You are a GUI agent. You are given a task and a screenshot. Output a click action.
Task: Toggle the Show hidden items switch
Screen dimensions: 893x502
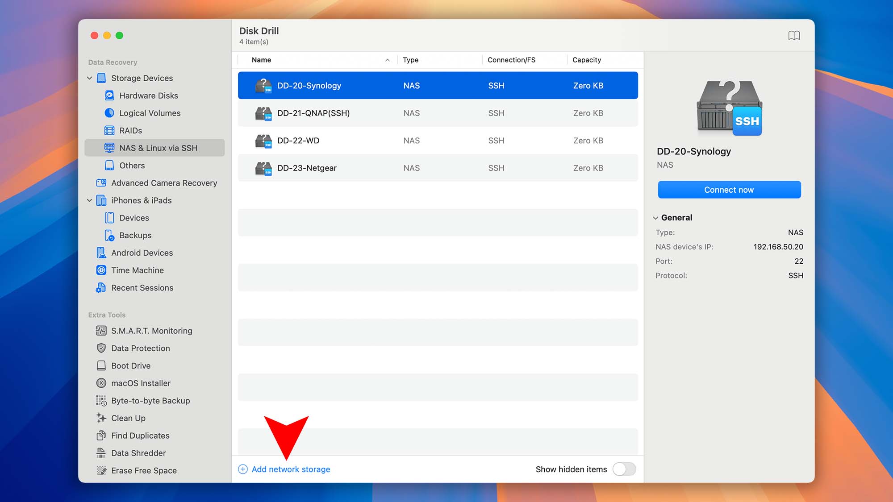pyautogui.click(x=624, y=469)
